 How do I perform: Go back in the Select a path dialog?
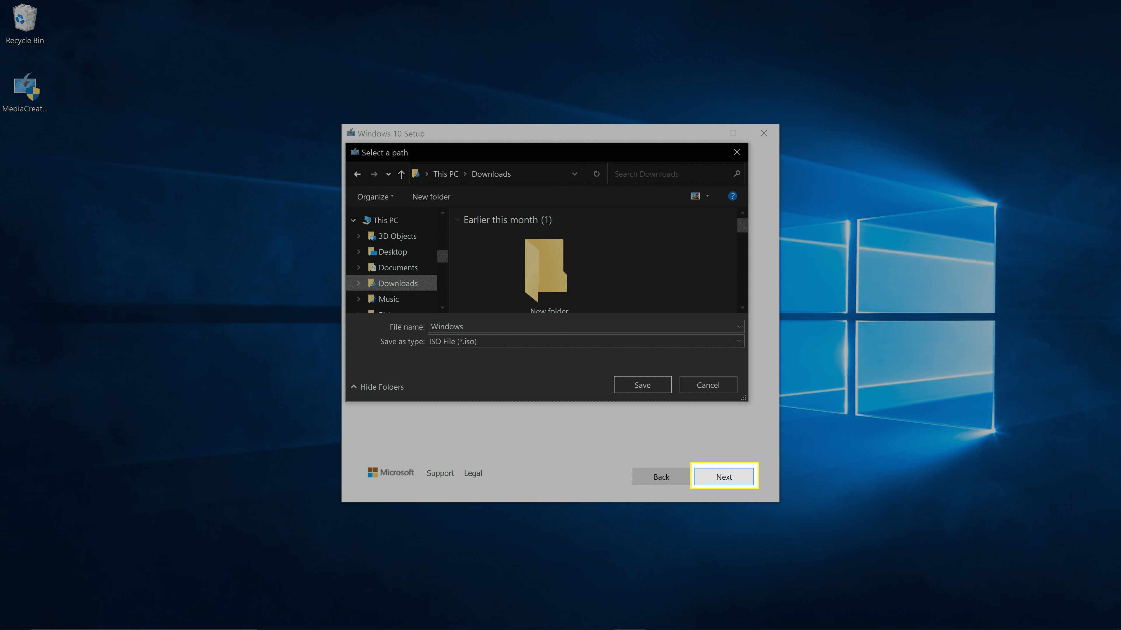coord(357,174)
